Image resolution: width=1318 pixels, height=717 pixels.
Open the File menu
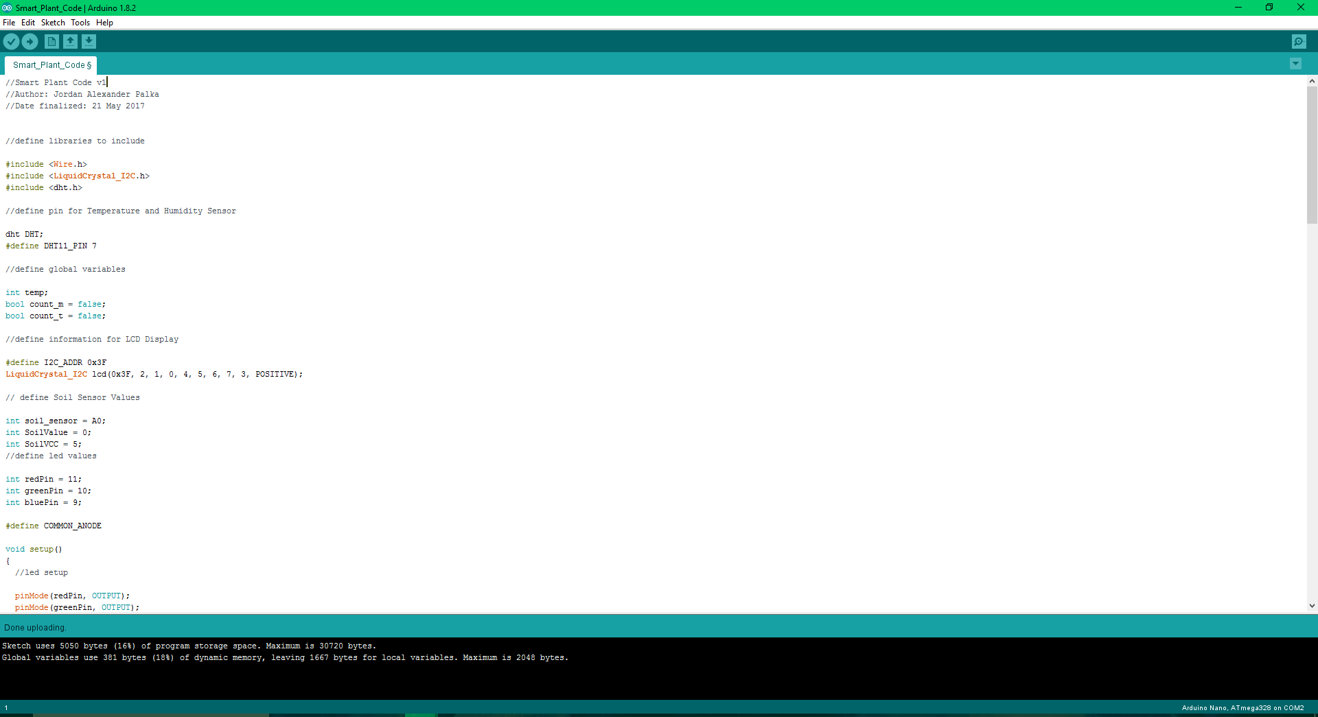click(x=9, y=23)
